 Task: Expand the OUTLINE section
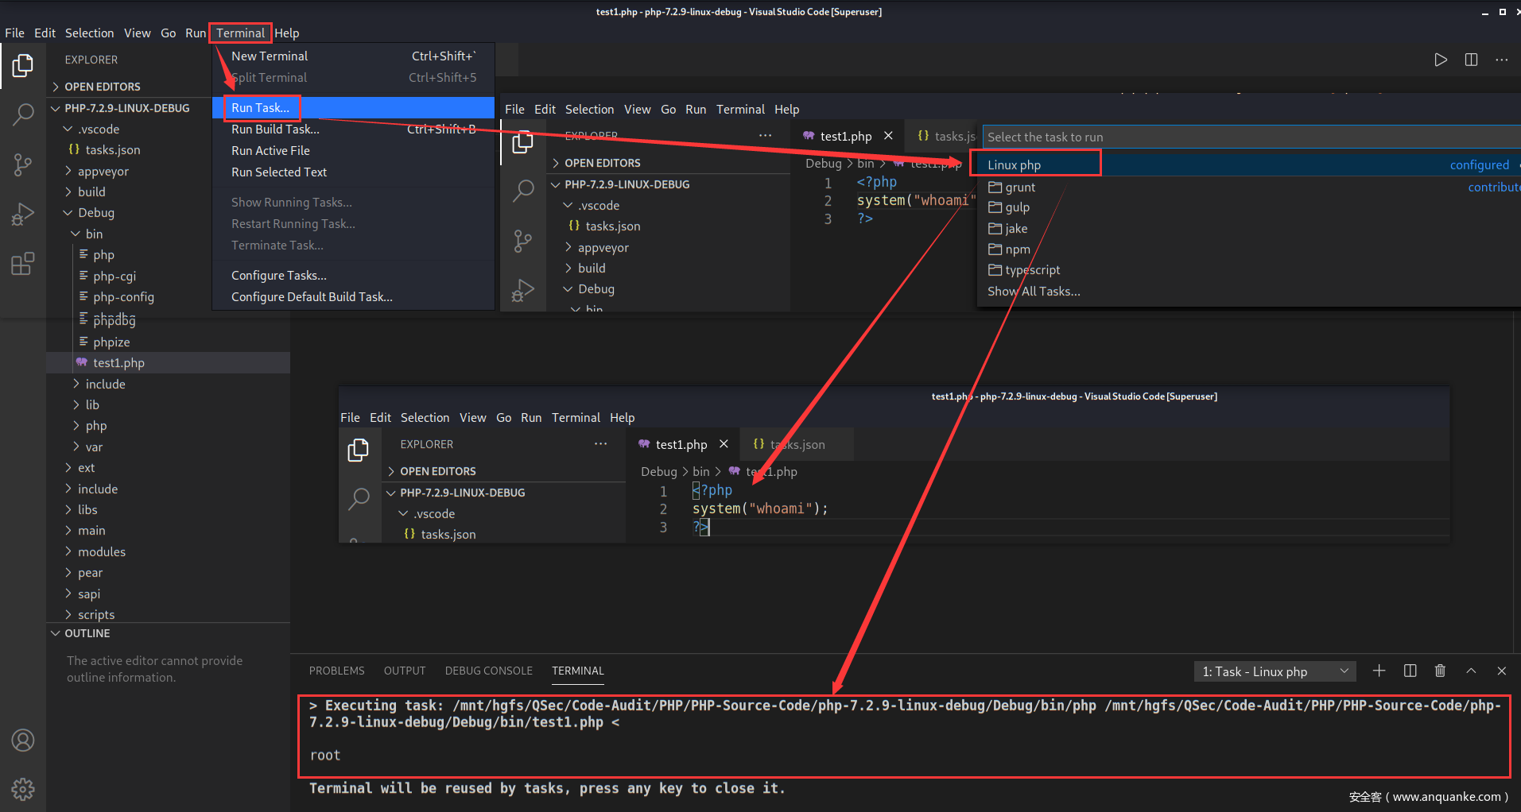click(x=87, y=633)
